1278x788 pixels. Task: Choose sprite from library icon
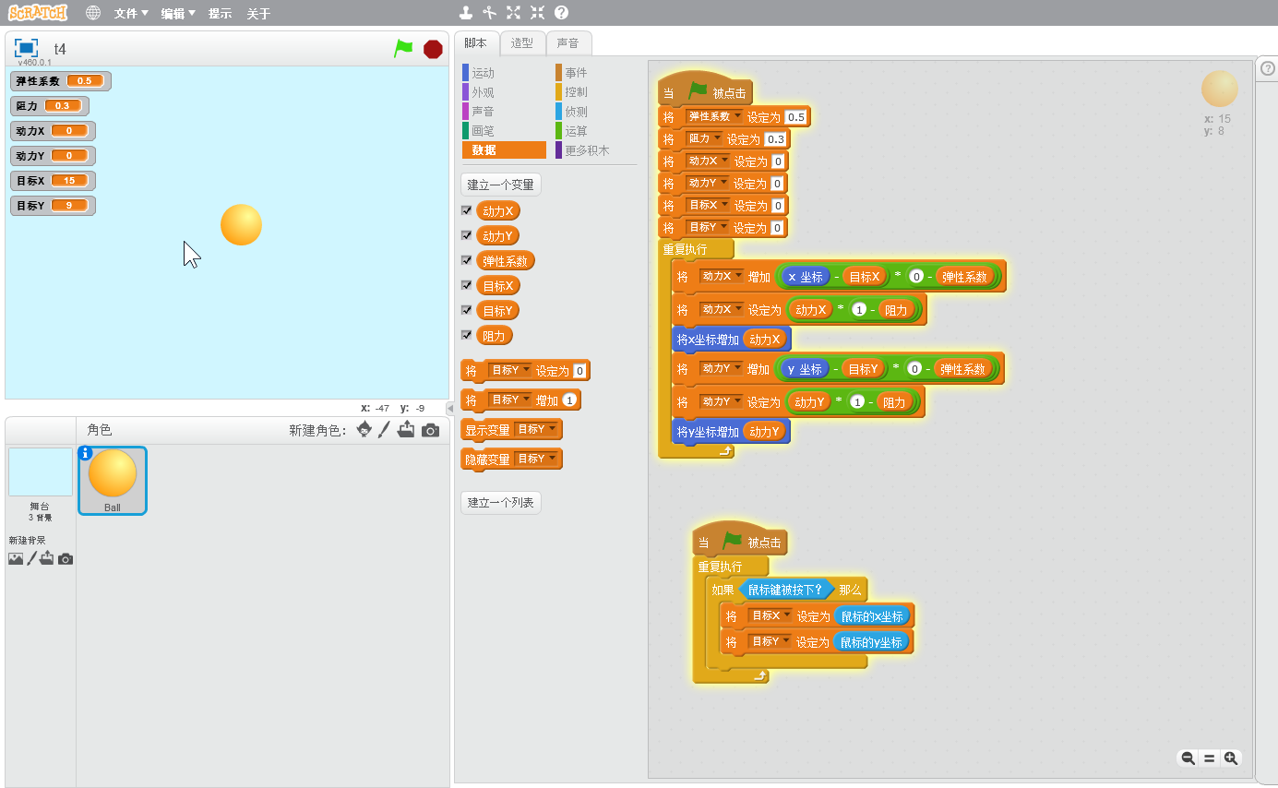coord(364,429)
